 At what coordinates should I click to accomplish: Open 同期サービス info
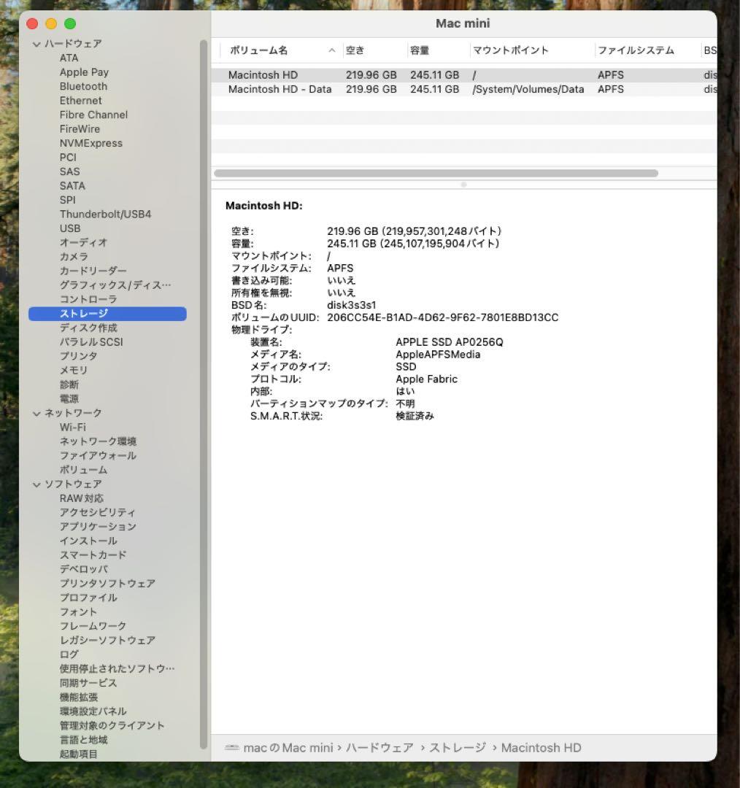[x=88, y=682]
